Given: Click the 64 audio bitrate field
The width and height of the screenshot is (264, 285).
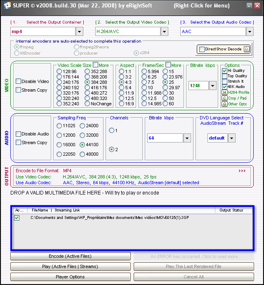Looking at the screenshot, I should [165, 138].
